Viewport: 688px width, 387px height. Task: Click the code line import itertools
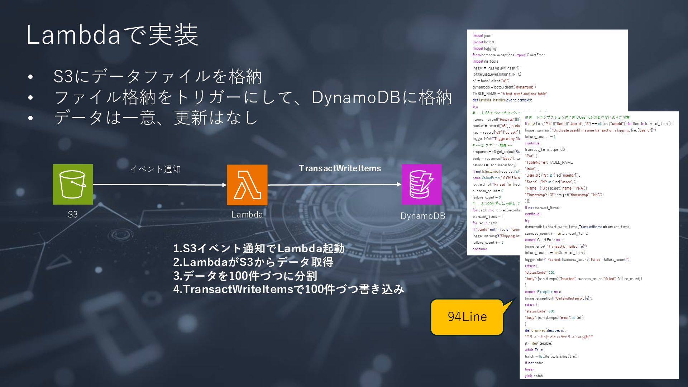pyautogui.click(x=485, y=61)
